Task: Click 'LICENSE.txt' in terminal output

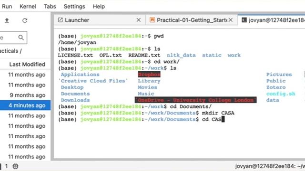Action: tap(75, 55)
